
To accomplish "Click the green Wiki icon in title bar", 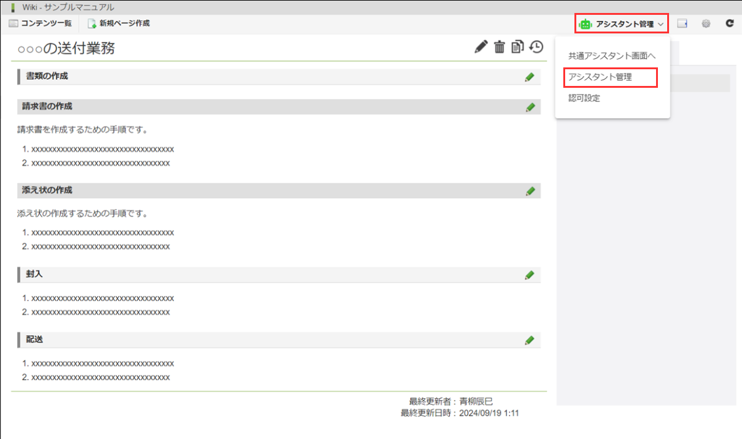I will (12, 7).
